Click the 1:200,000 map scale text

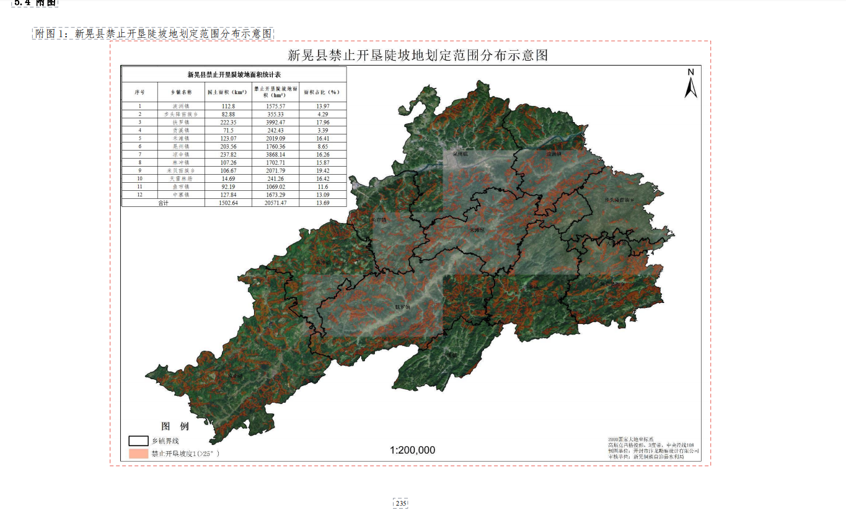[x=412, y=450]
